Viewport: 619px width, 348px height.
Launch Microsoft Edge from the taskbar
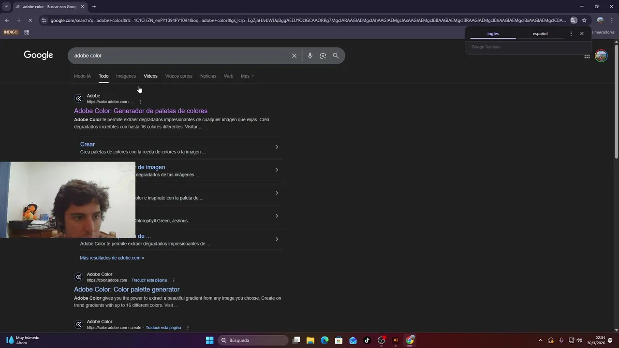pos(324,340)
